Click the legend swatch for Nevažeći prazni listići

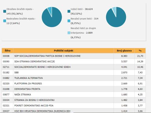[69, 21]
